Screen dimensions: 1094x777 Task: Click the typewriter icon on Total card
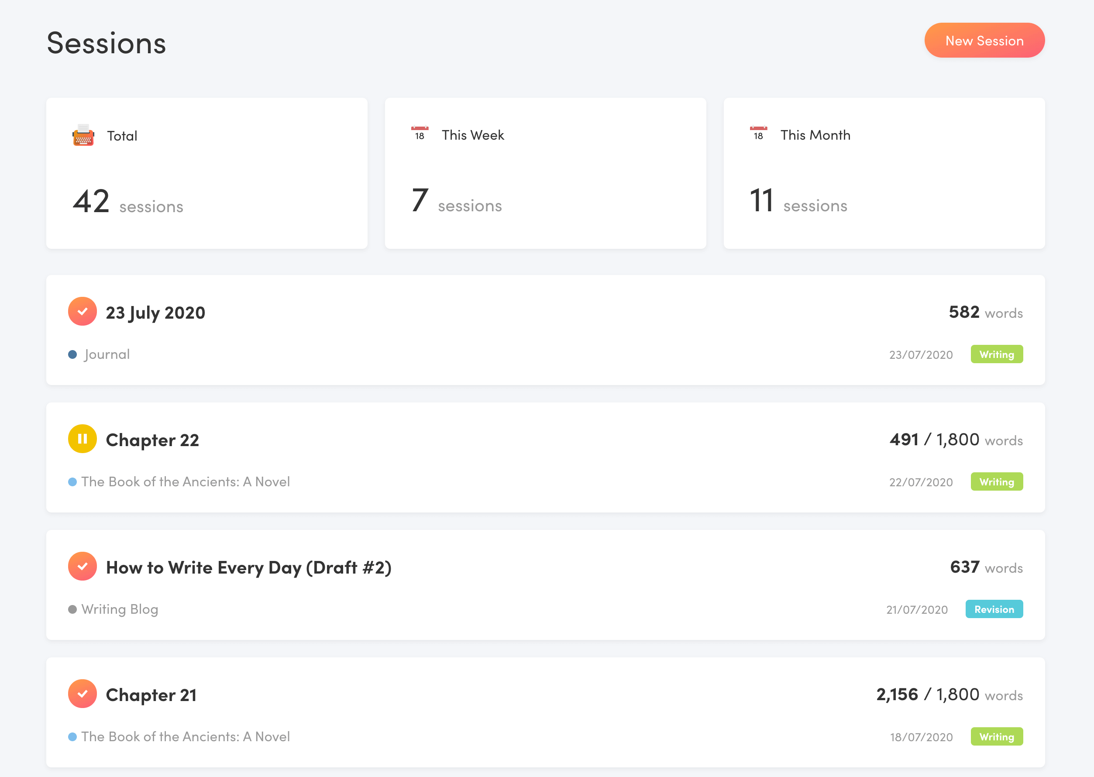coord(83,135)
